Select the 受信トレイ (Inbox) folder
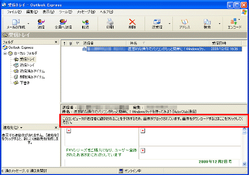249x175 pixels. 27,59
